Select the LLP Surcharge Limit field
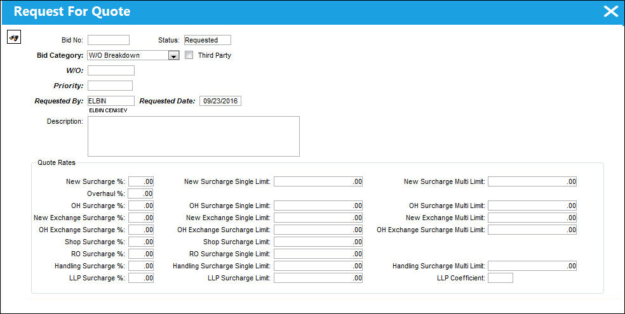This screenshot has width=625, height=314. pyautogui.click(x=318, y=278)
